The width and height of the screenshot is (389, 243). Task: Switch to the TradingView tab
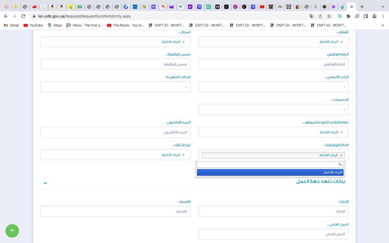(x=218, y=6)
